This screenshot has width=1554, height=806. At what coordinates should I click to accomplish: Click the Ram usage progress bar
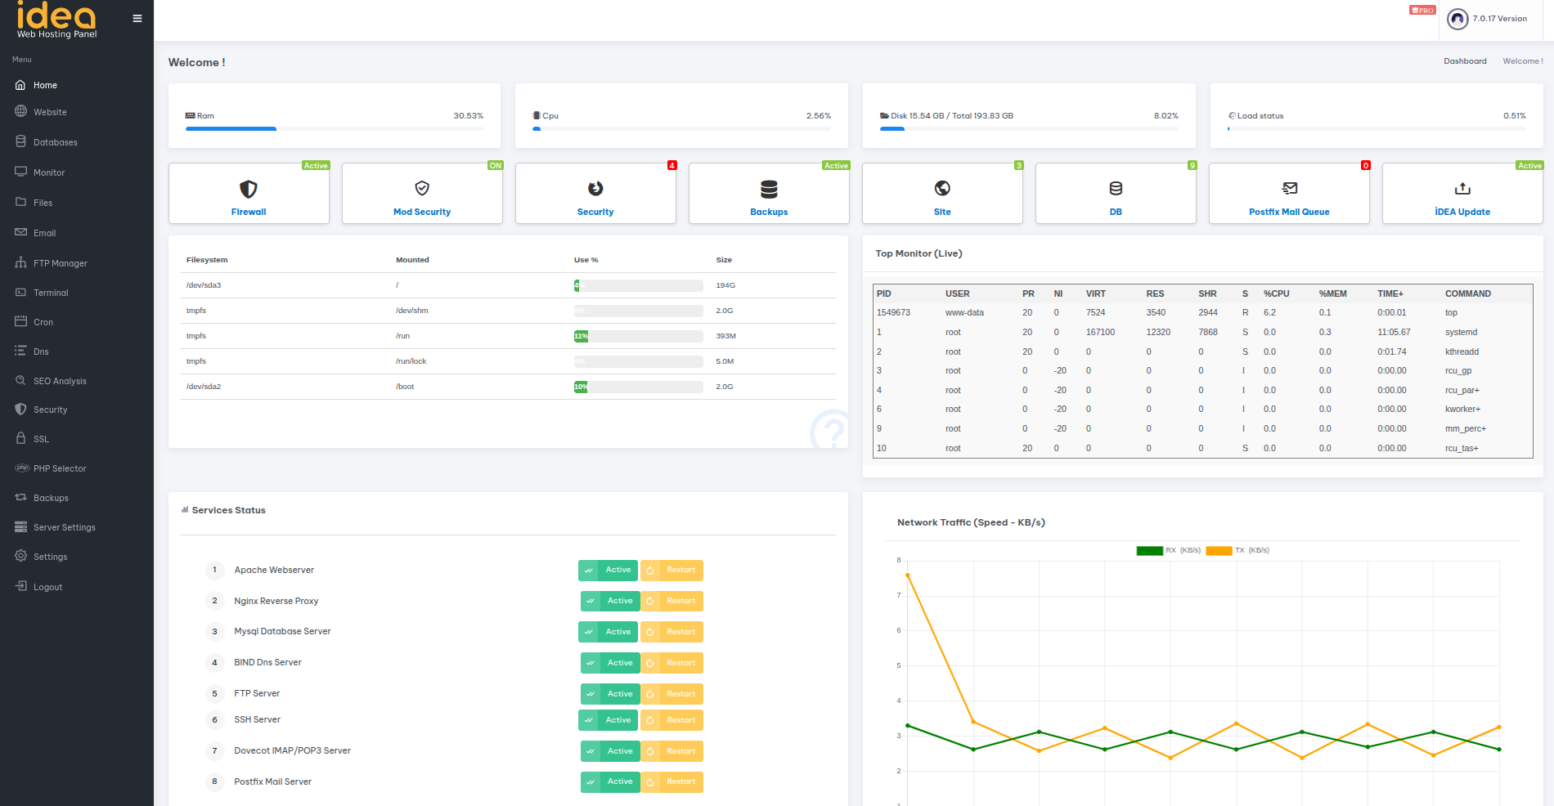(334, 129)
